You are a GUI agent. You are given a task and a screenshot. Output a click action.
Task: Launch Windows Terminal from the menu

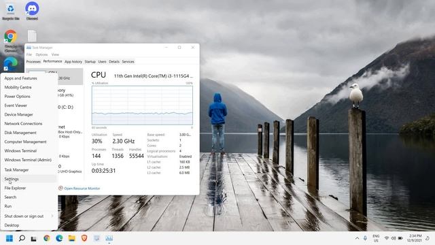[29, 151]
